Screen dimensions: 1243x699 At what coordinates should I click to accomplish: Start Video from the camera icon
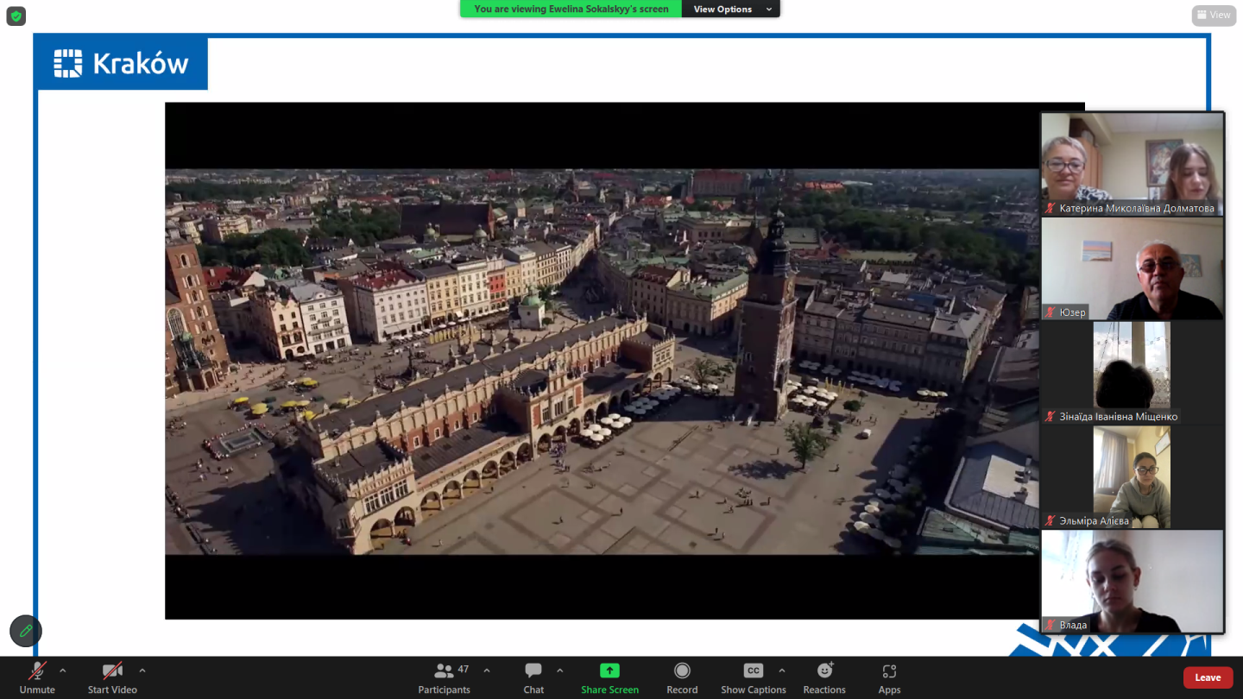point(112,671)
